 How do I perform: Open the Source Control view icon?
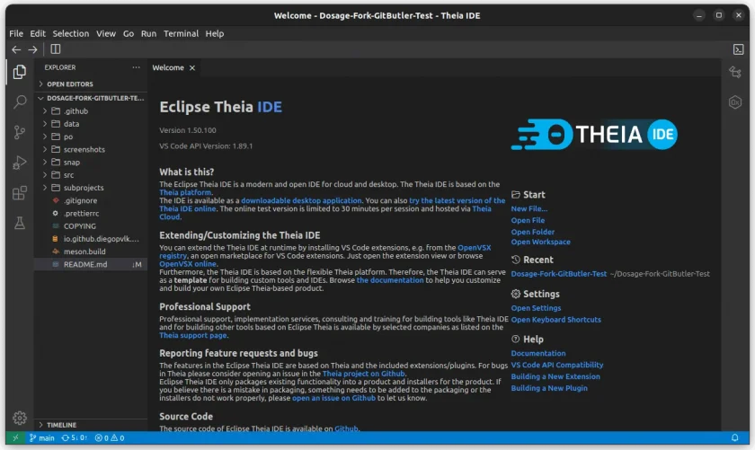(x=20, y=132)
